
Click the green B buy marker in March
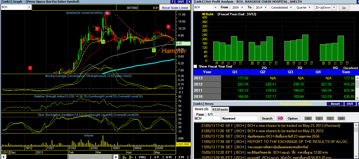(103, 42)
